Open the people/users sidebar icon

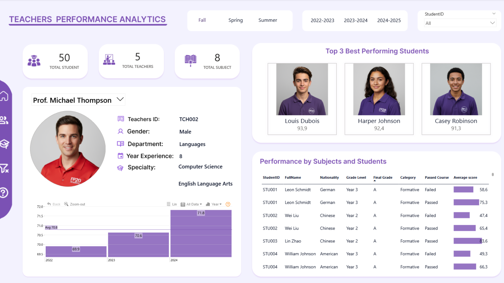click(4, 120)
